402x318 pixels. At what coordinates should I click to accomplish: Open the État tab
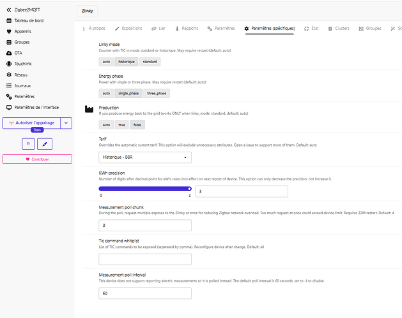coord(311,29)
